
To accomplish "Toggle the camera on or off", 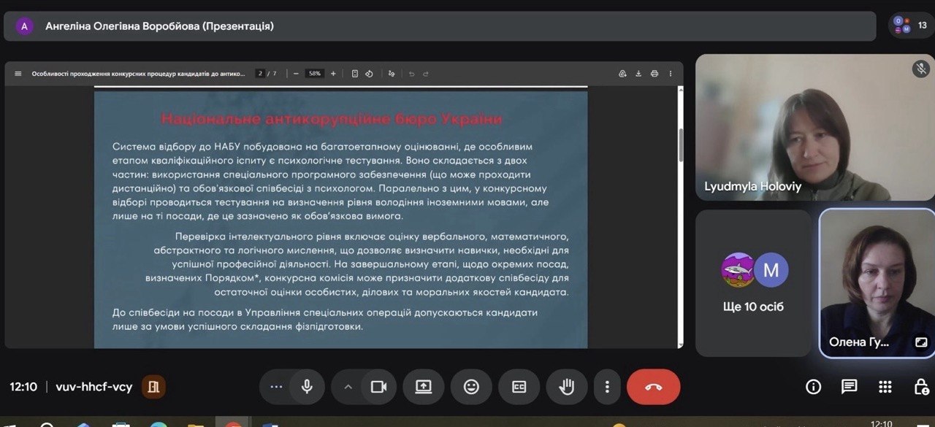I will point(378,387).
